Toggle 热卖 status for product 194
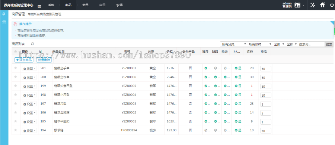This screenshot has height=145, width=335. [x=226, y=130]
